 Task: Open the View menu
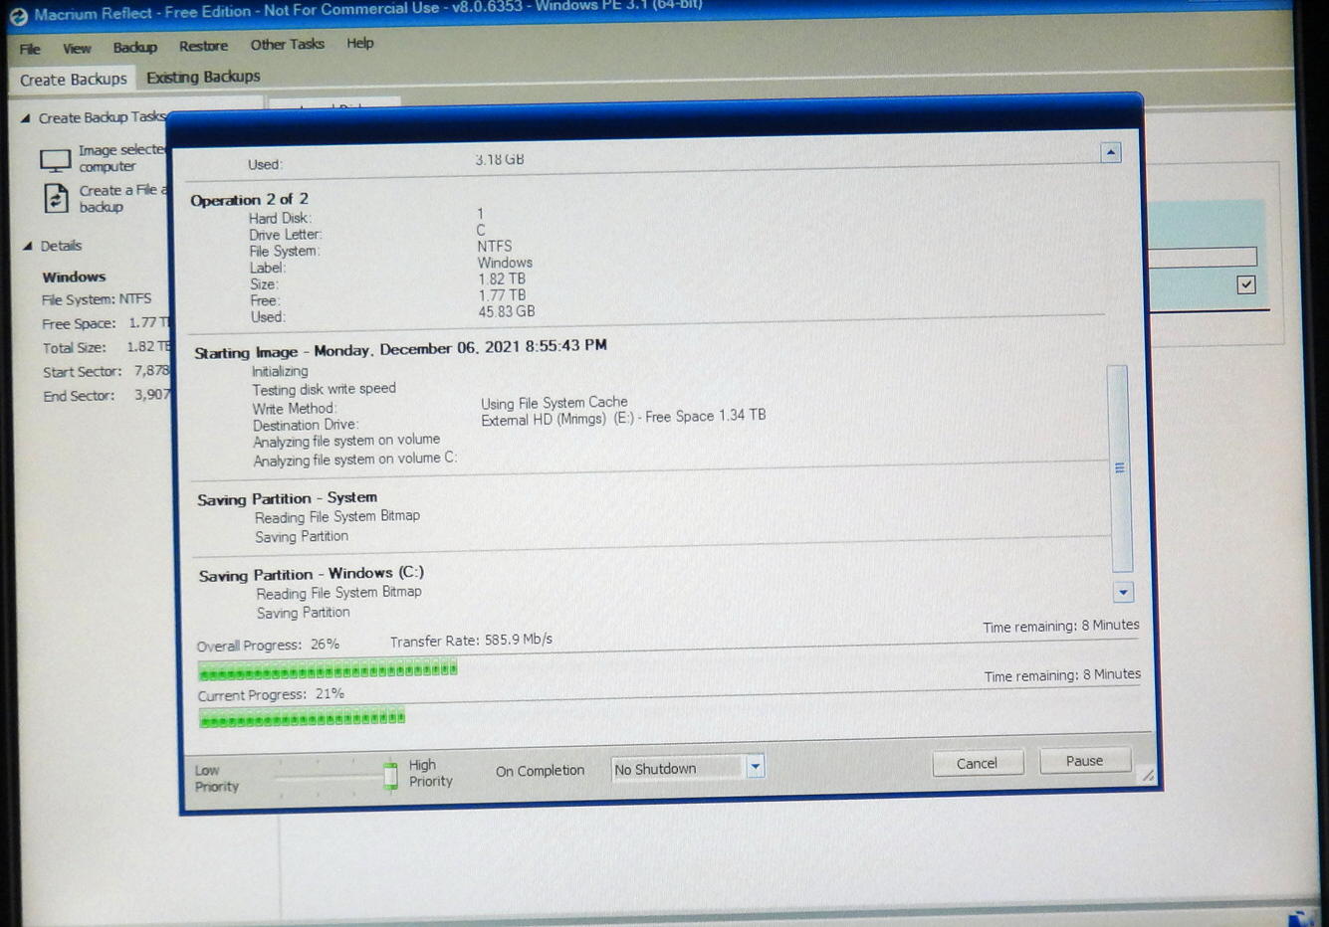(x=77, y=48)
